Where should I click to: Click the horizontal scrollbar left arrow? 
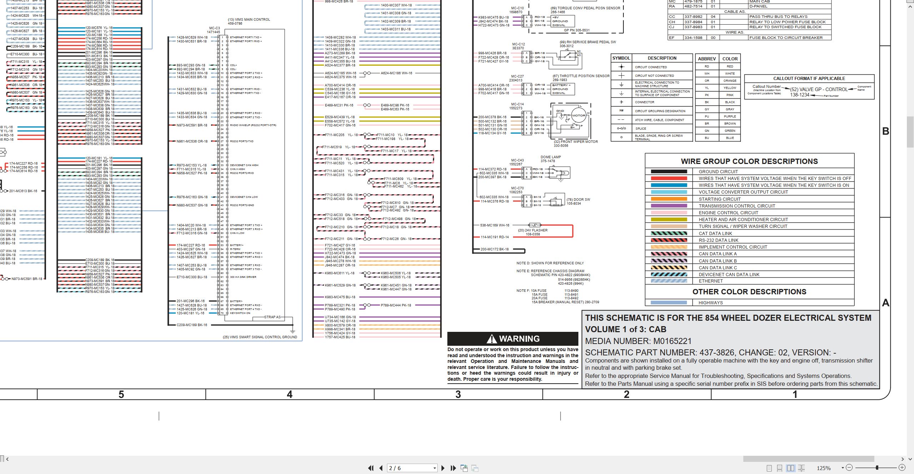pyautogui.click(x=7, y=459)
